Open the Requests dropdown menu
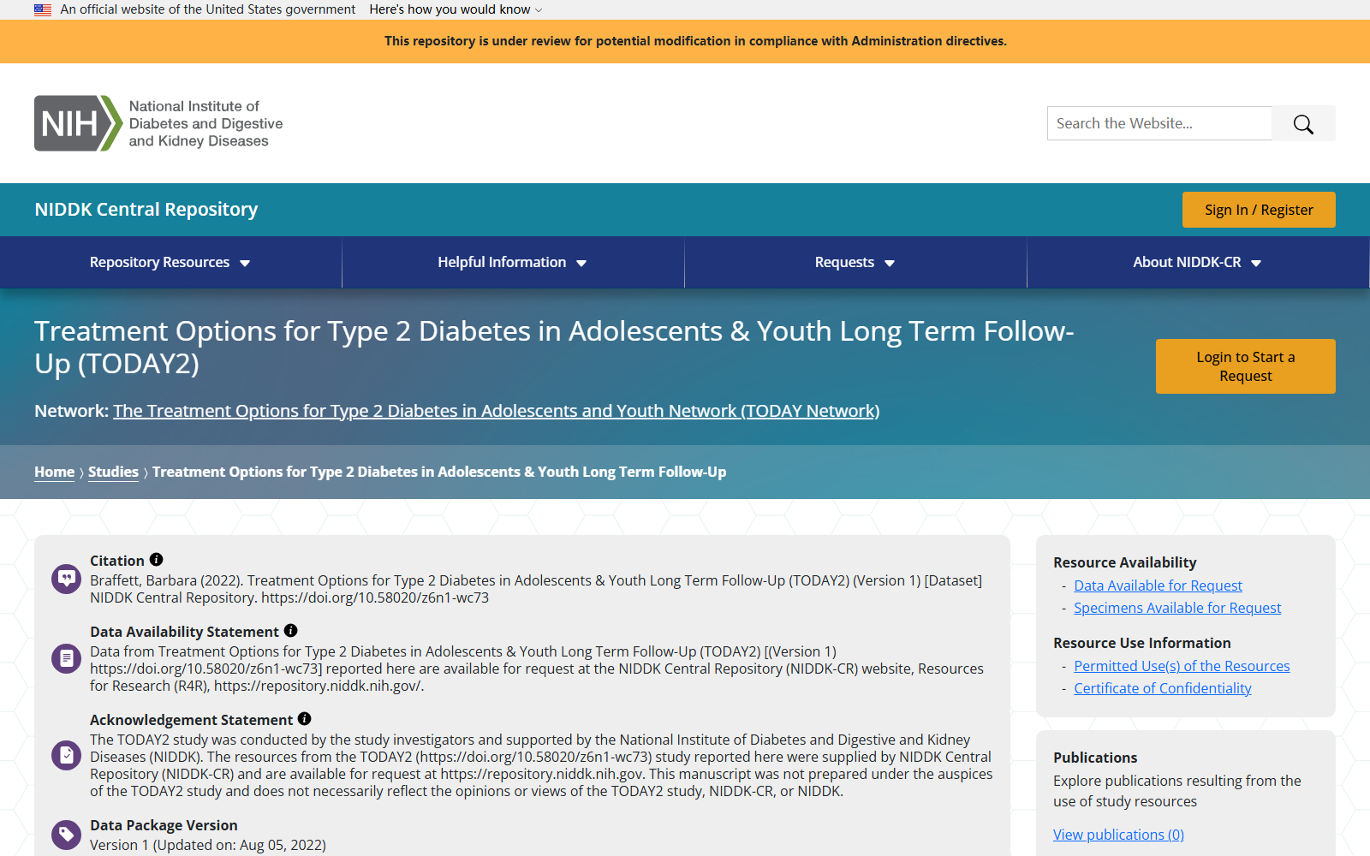This screenshot has height=856, width=1370. [x=855, y=262]
